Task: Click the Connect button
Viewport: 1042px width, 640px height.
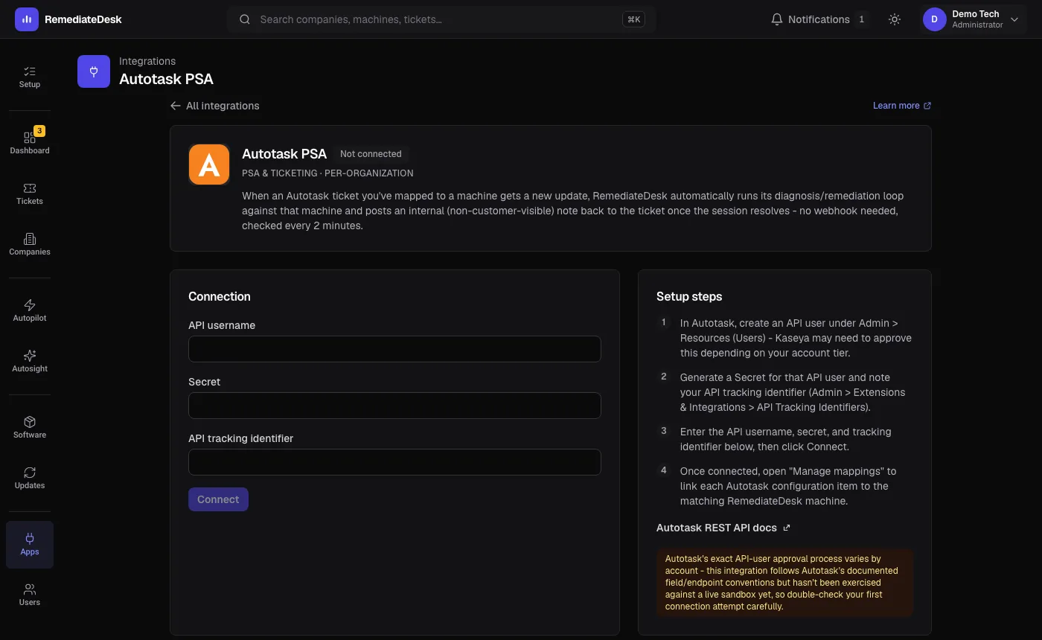Action: pyautogui.click(x=218, y=499)
